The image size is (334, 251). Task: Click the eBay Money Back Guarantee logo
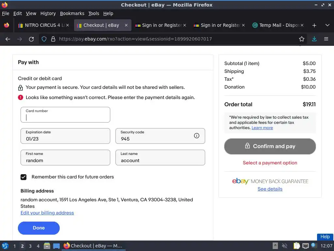click(270, 181)
